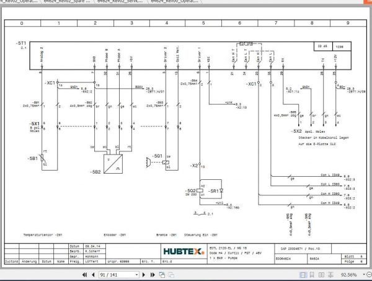This screenshot has height=281, width=372.
Task: Go to the first page
Action: pyautogui.click(x=84, y=275)
